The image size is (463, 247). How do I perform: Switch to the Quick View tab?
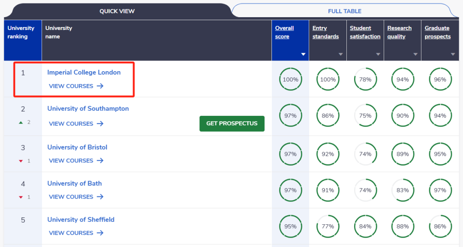(x=117, y=11)
